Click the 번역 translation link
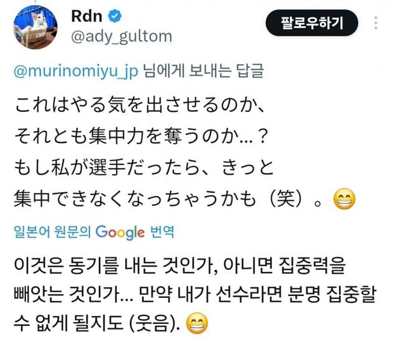The width and height of the screenshot is (398, 339). pyautogui.click(x=162, y=231)
